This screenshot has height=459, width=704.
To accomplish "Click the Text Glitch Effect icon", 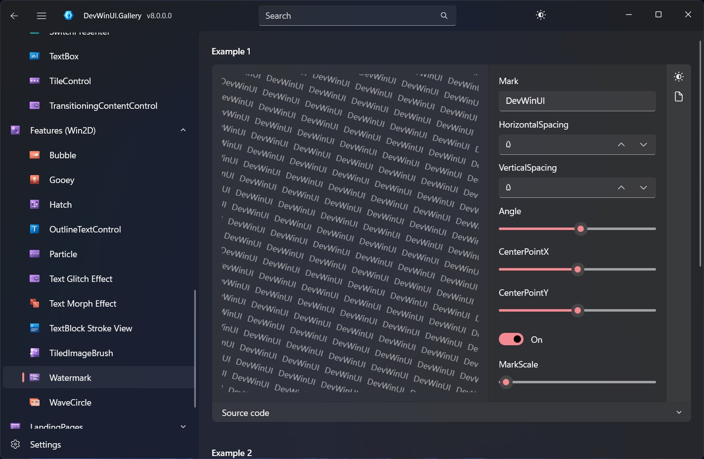I will pos(35,279).
